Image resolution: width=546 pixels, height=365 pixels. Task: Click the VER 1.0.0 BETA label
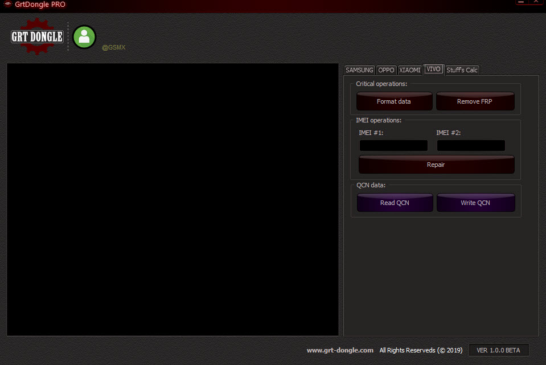click(x=499, y=350)
